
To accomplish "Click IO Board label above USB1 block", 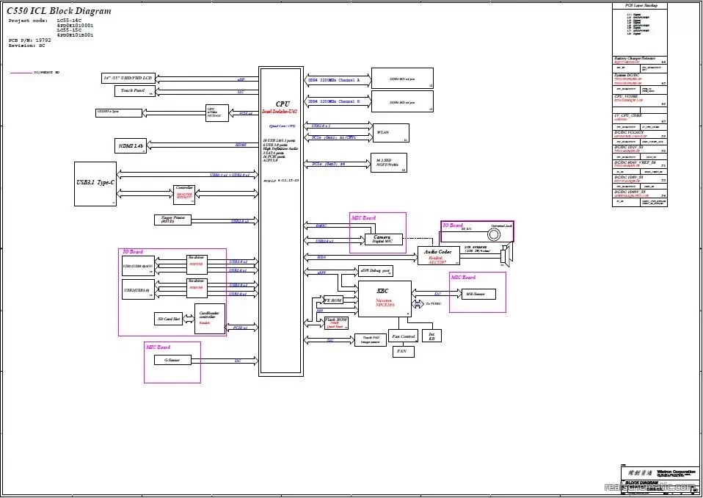I will 133,252.
